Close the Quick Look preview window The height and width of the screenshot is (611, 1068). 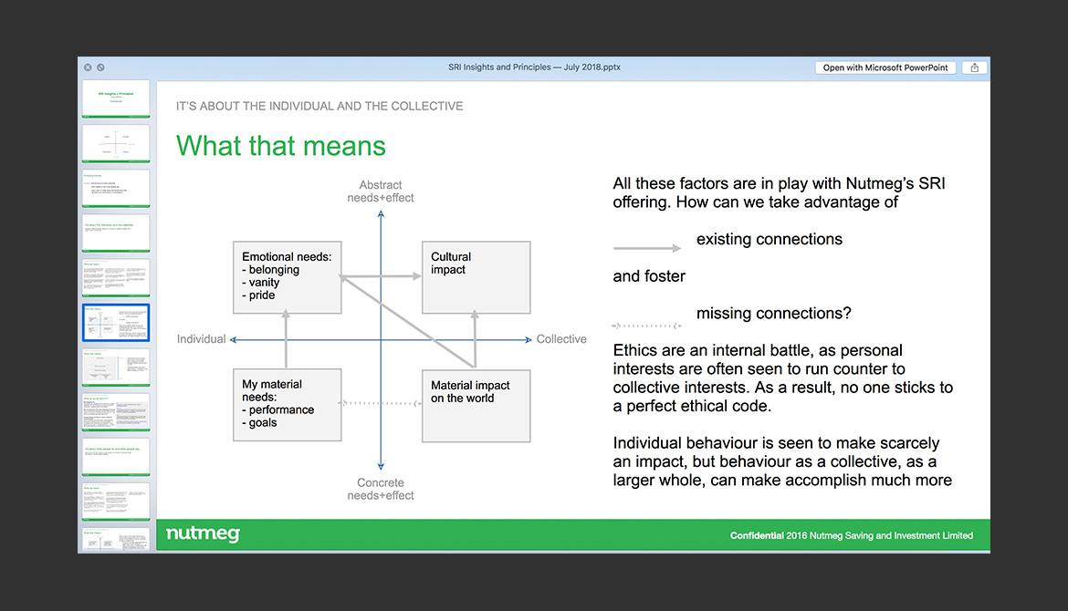coord(88,67)
